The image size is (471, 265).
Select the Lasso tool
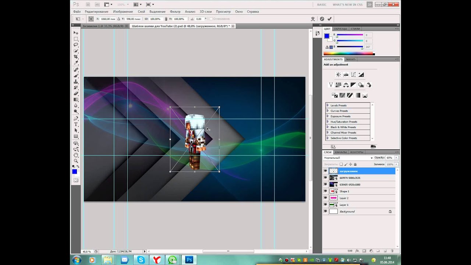76,45
